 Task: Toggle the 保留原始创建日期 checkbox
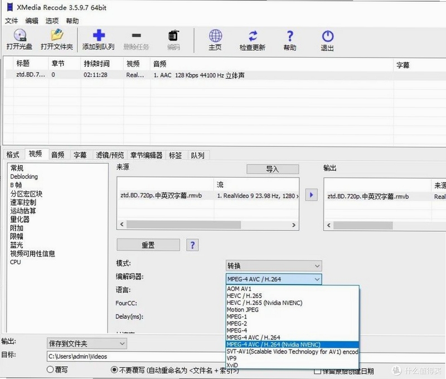click(318, 371)
